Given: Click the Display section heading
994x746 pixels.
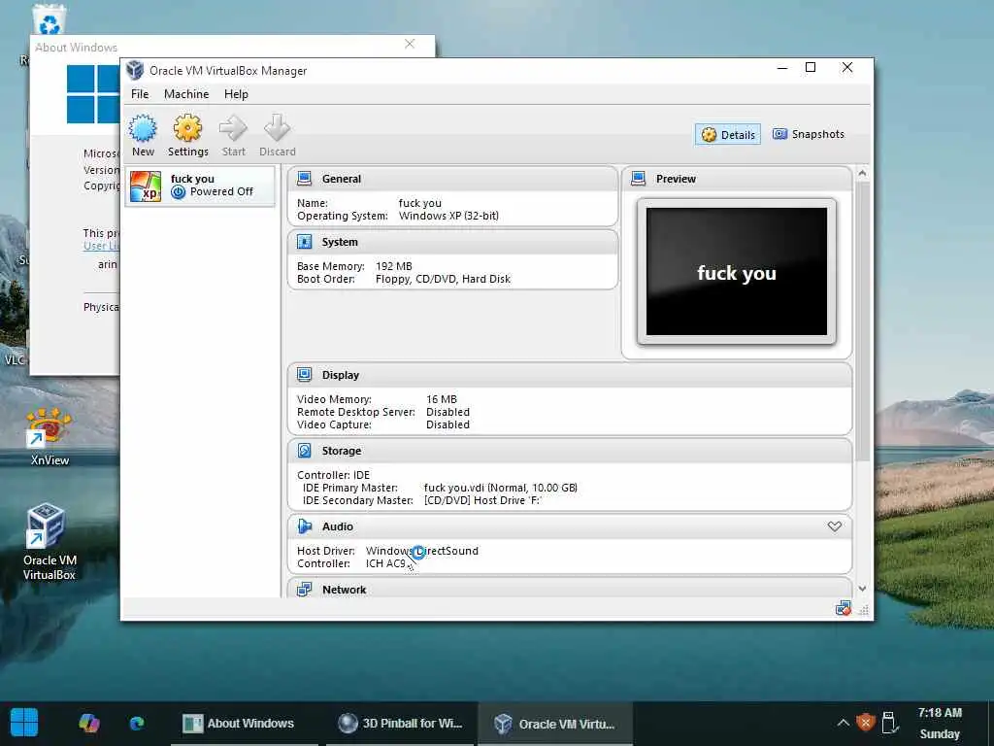Looking at the screenshot, I should [x=341, y=375].
